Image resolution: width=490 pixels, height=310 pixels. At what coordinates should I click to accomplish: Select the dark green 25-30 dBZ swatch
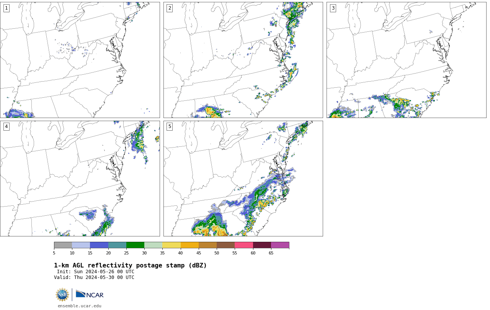coord(135,245)
